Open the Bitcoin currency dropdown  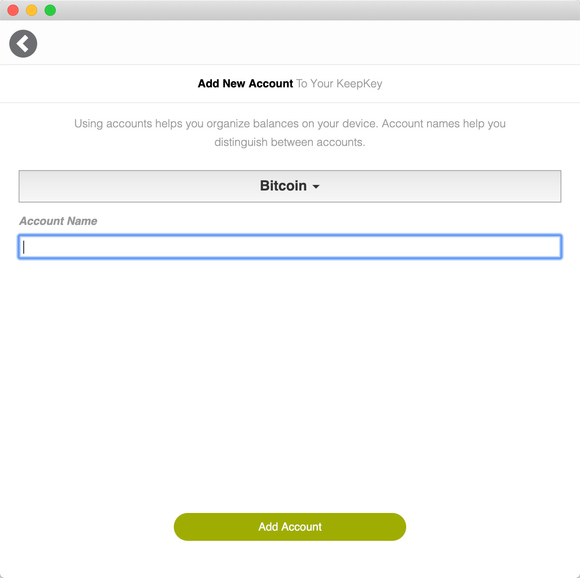[290, 186]
